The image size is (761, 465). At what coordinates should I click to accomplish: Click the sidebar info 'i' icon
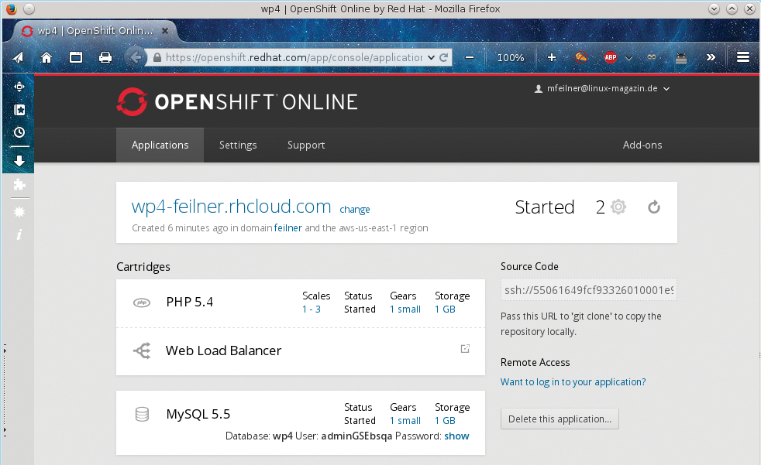tap(19, 235)
